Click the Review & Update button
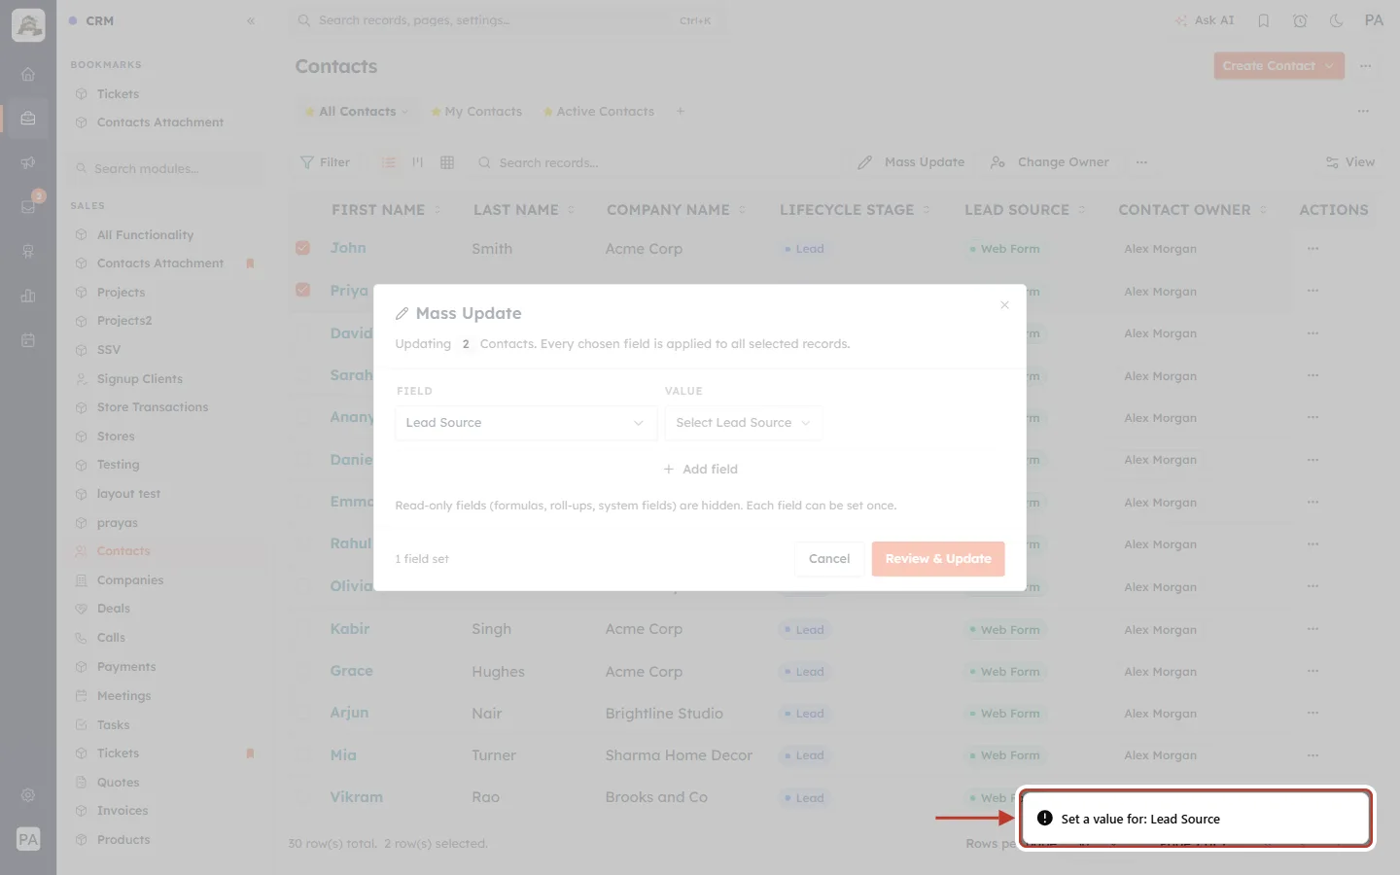The image size is (1400, 875). [938, 559]
